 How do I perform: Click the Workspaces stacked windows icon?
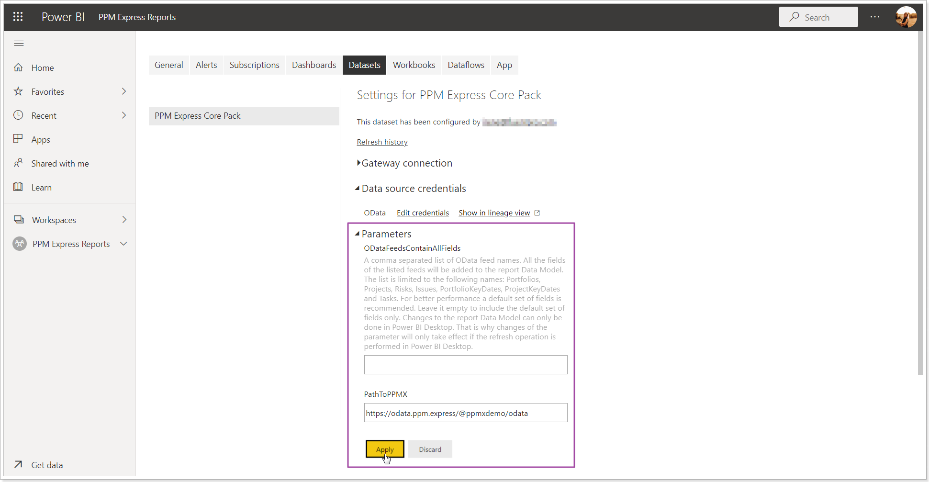[19, 220]
